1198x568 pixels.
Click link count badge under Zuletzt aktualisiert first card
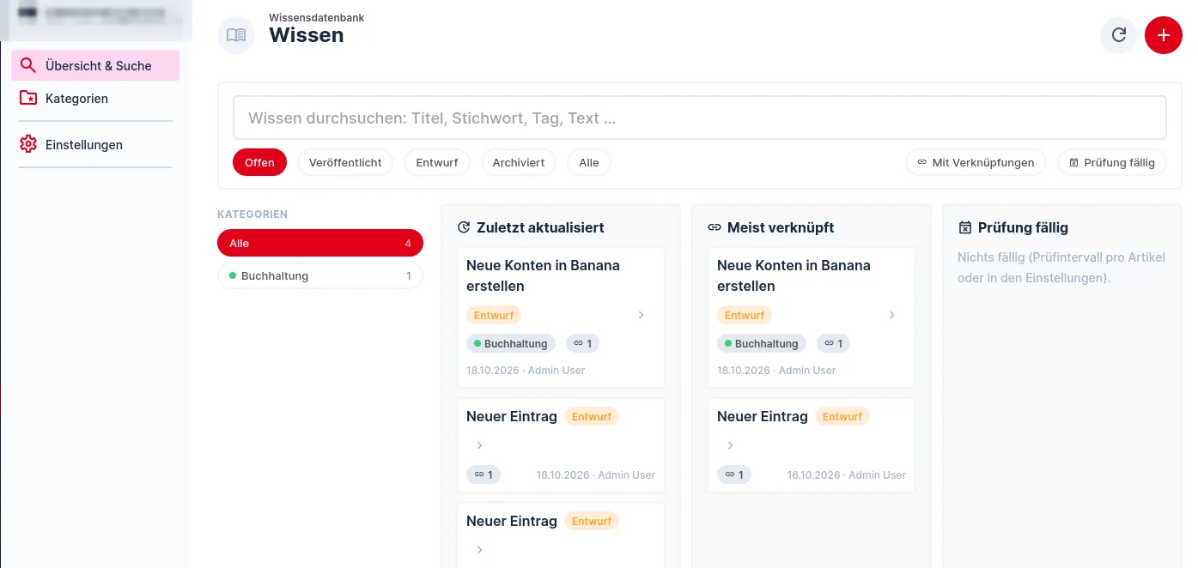click(582, 343)
